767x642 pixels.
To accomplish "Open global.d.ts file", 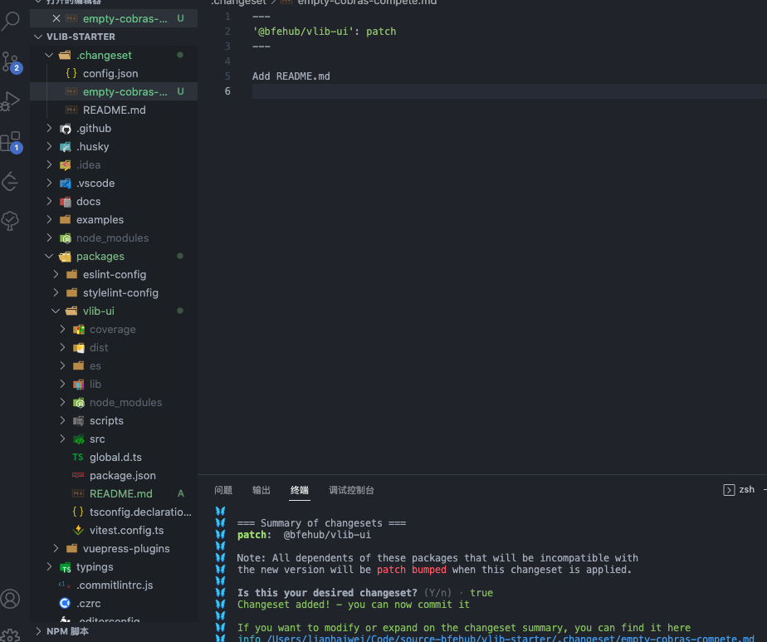I will tap(114, 457).
